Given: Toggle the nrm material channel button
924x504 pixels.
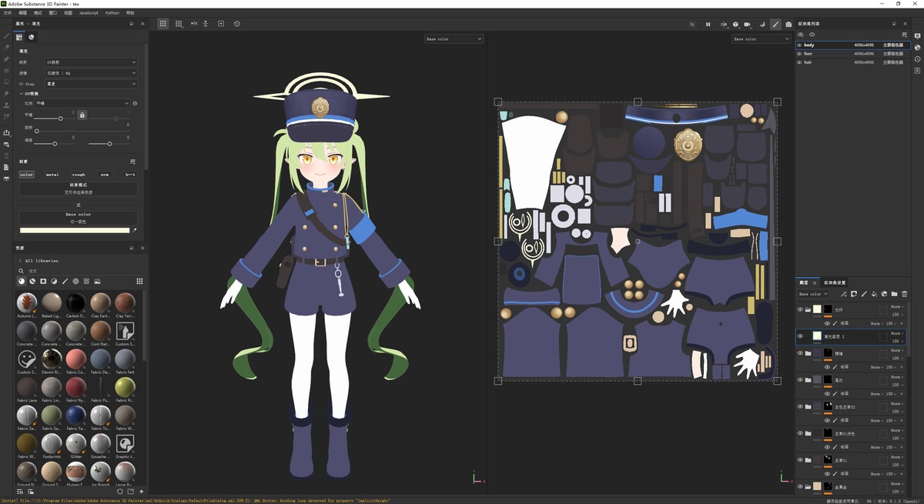Looking at the screenshot, I should click(104, 175).
